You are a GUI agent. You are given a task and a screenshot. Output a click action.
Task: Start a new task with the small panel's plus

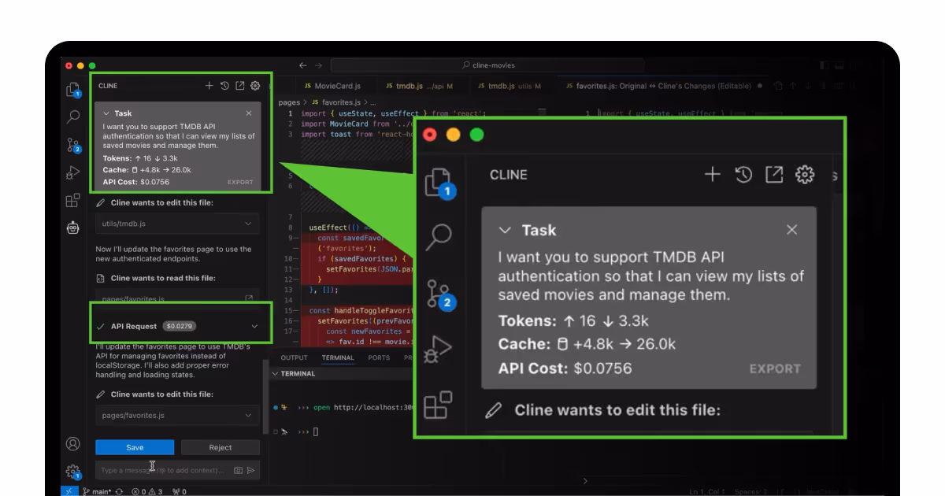[x=209, y=86]
